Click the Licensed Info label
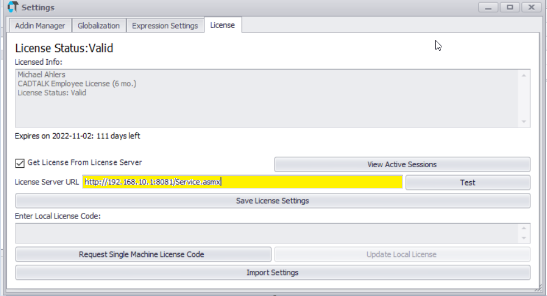The image size is (547, 296). [x=39, y=62]
